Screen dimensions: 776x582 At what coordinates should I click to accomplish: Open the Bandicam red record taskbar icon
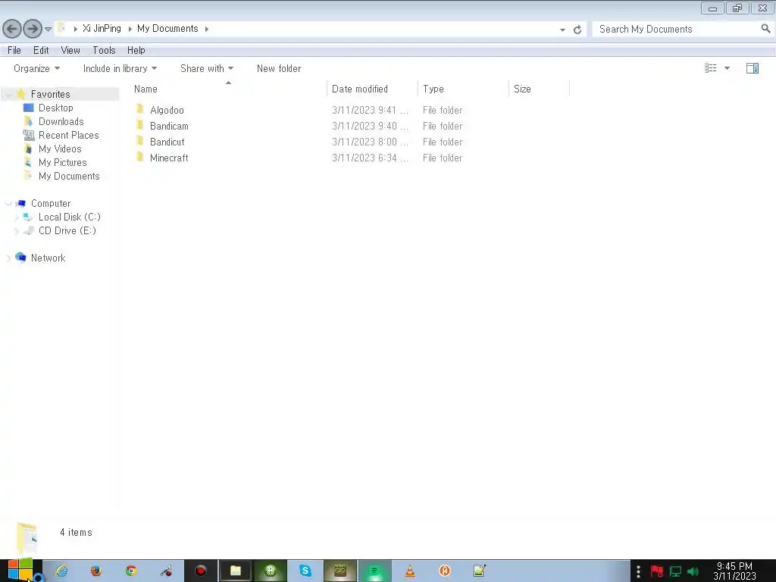(200, 571)
